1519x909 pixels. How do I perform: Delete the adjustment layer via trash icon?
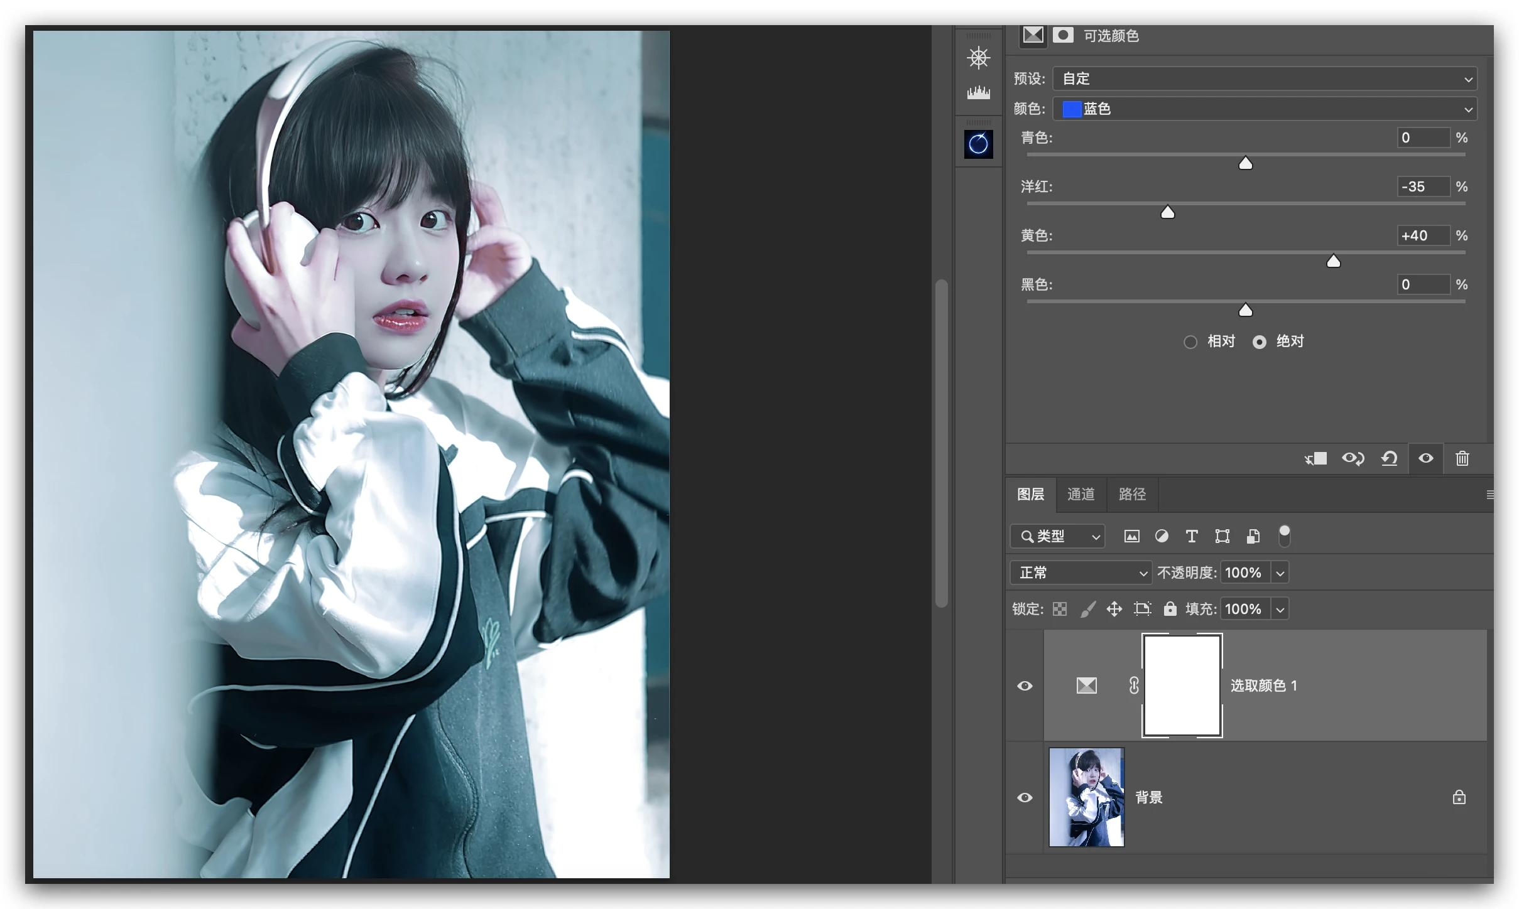coord(1462,459)
